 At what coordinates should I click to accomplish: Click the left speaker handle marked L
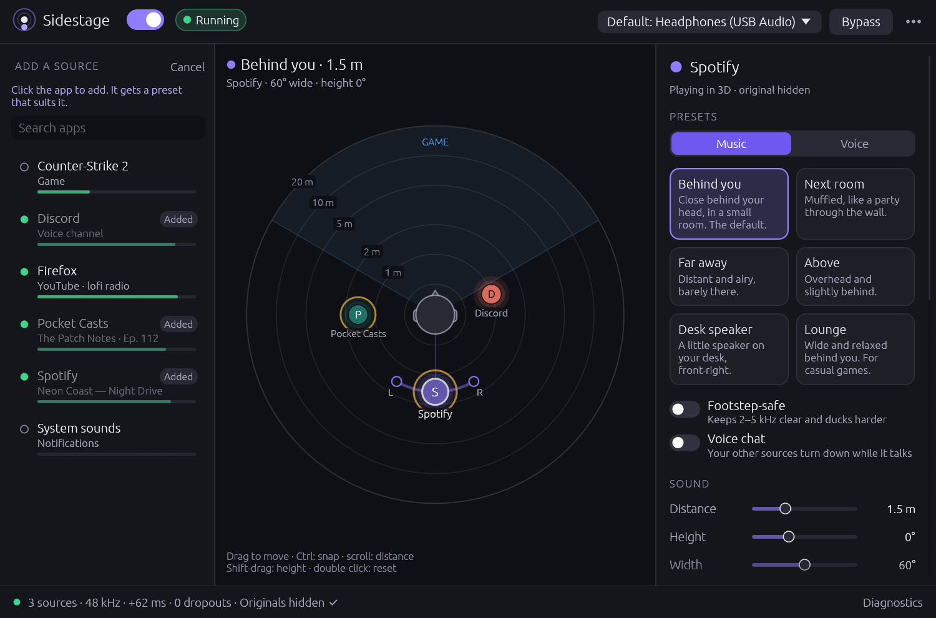click(x=396, y=381)
